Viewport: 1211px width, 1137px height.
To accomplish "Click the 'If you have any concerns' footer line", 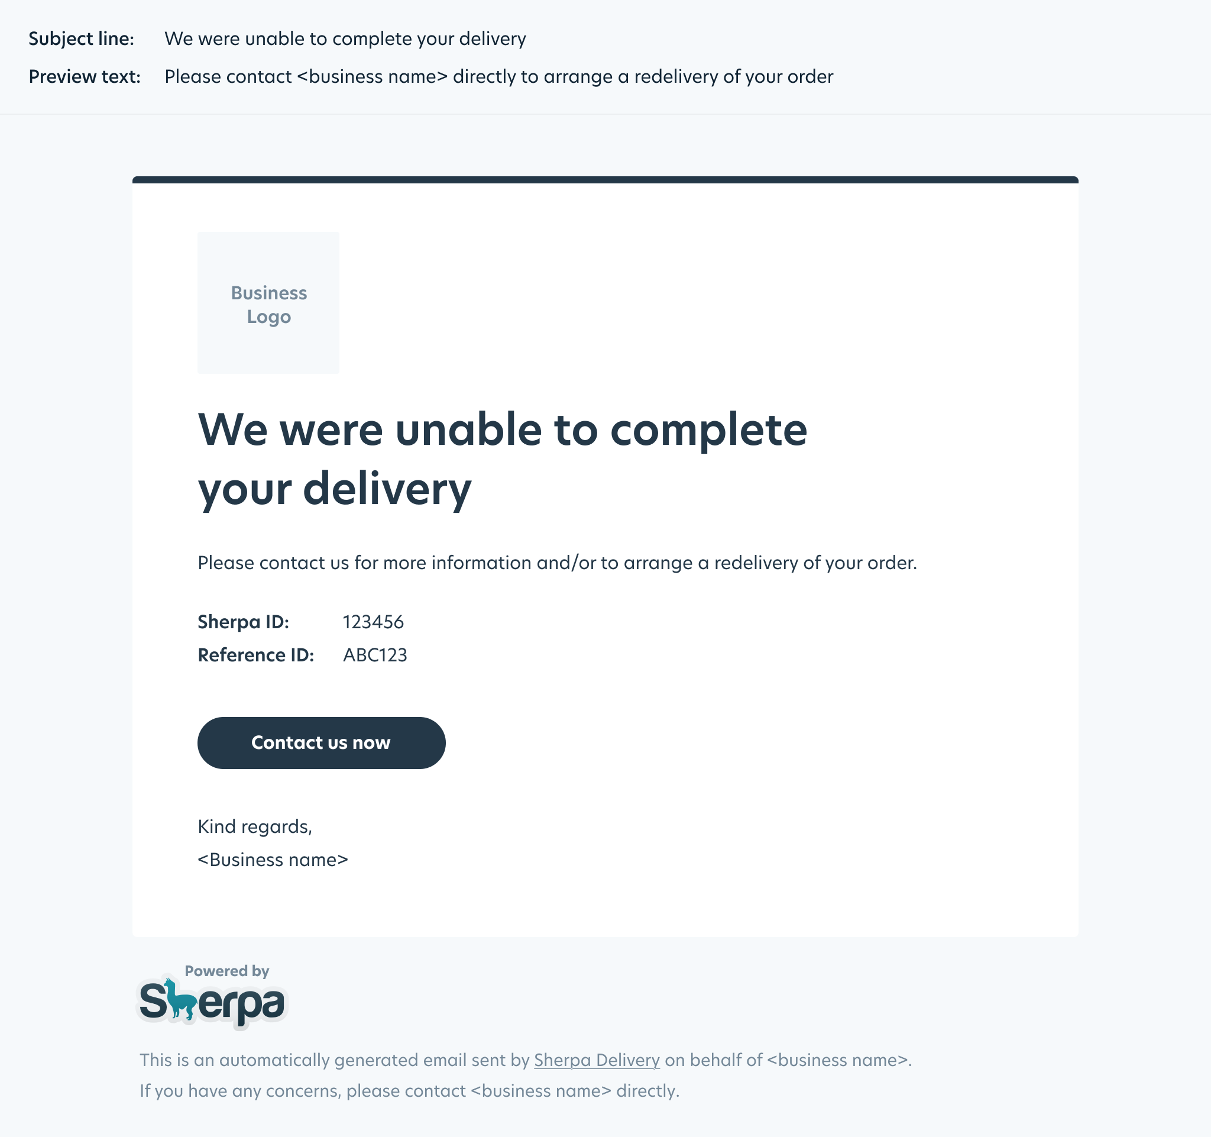I will pyautogui.click(x=409, y=1091).
